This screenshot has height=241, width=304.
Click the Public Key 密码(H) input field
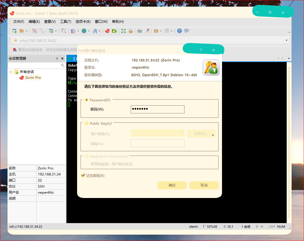(x=158, y=143)
